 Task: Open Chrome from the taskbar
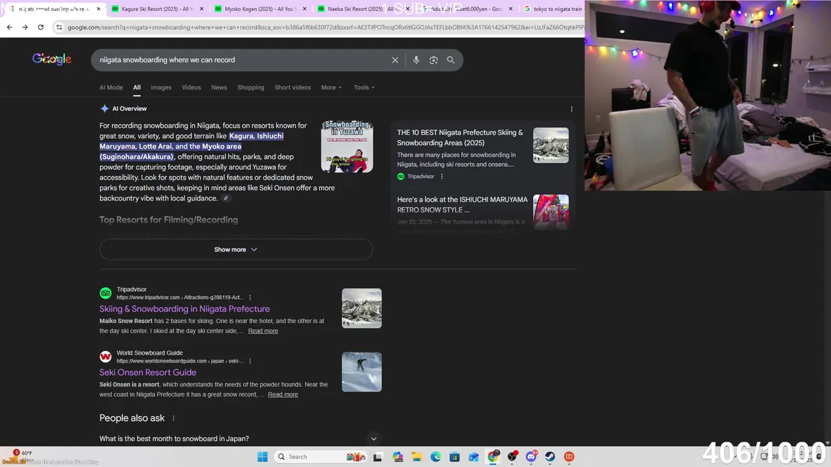pyautogui.click(x=493, y=457)
